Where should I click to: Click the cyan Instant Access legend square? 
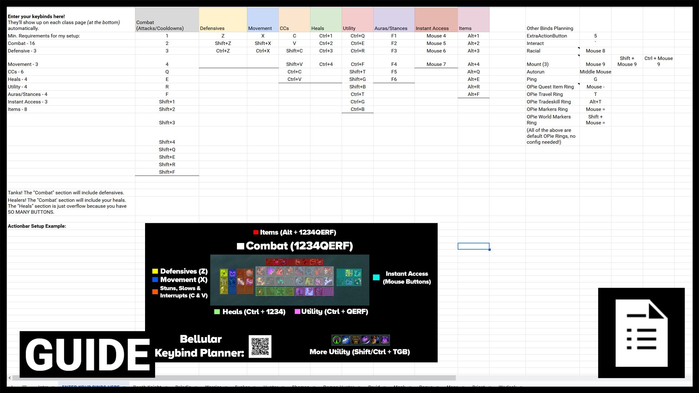376,277
